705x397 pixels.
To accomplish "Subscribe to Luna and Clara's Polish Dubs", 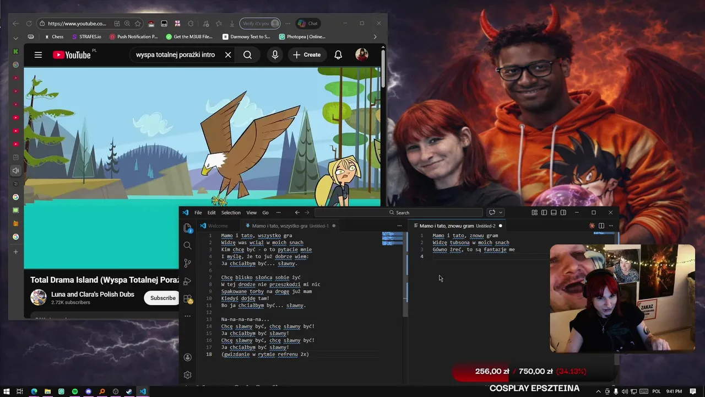I will pos(163,298).
